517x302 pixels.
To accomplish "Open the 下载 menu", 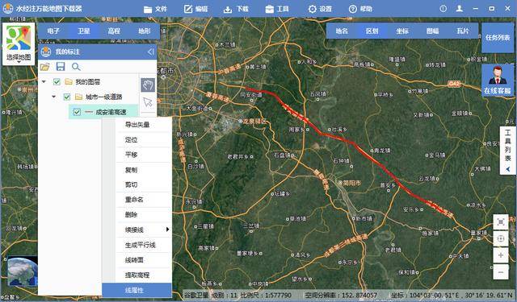I will 236,9.
